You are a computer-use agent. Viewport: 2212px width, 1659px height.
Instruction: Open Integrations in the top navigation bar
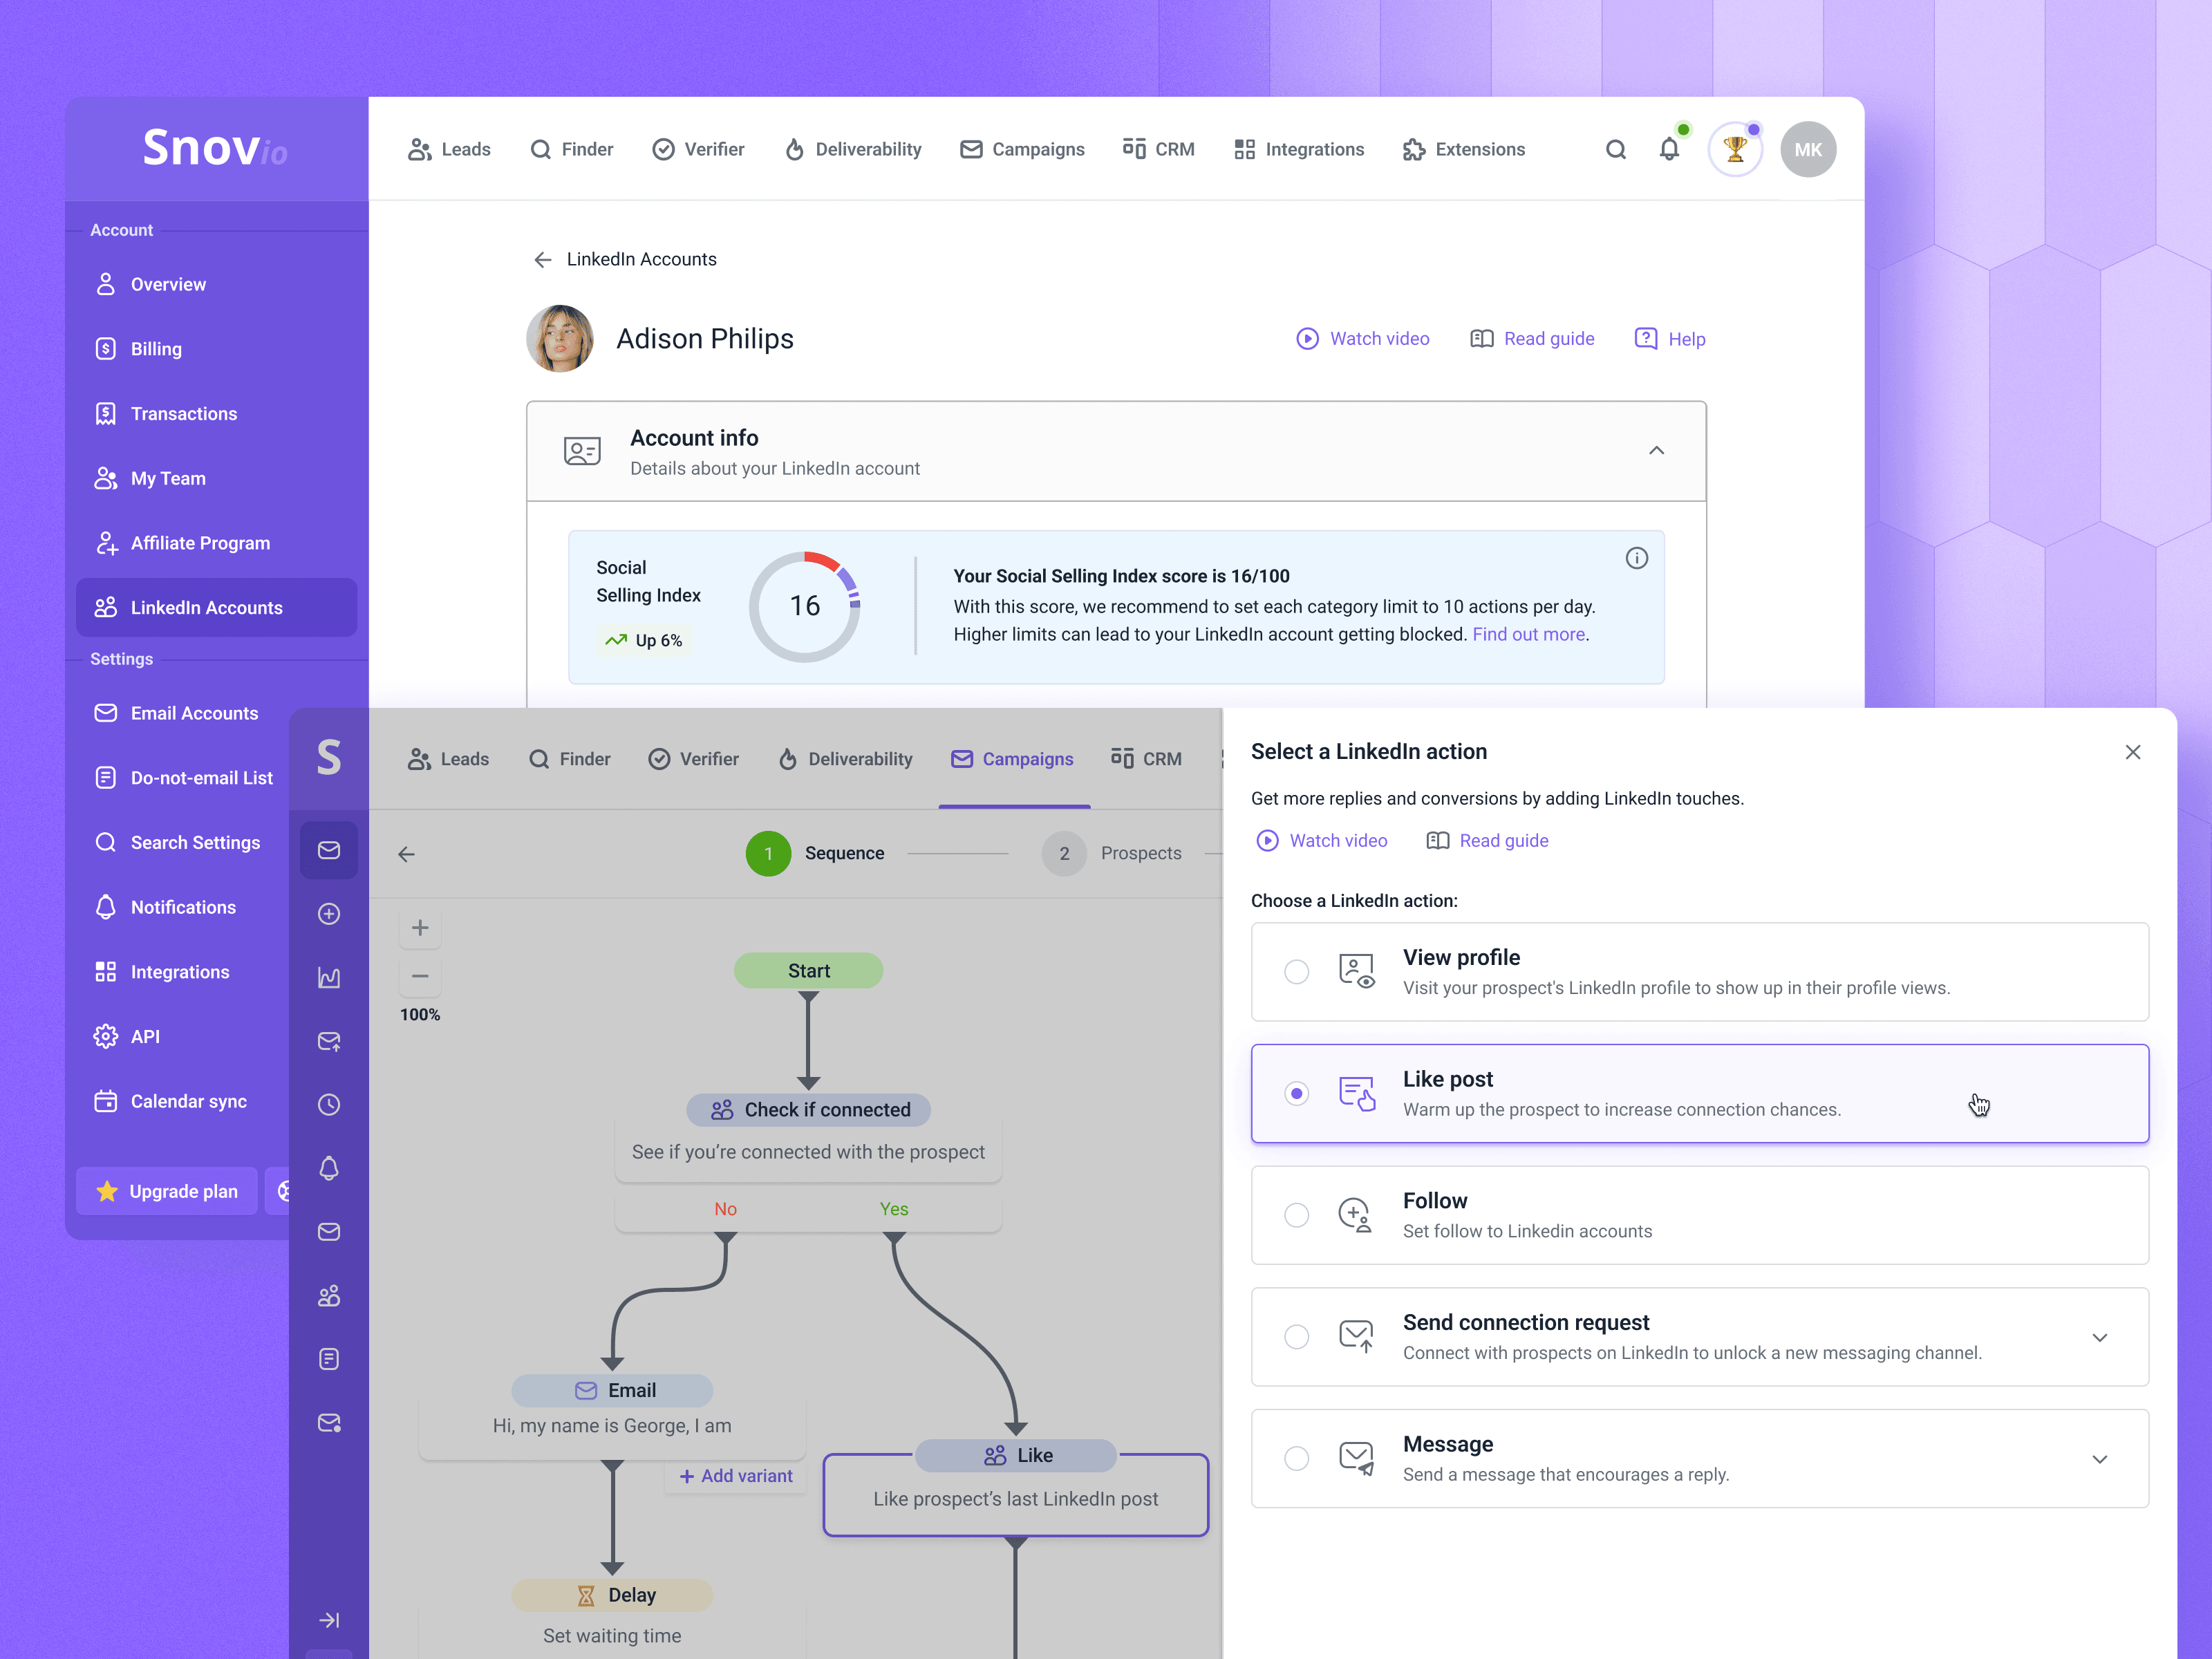coord(1299,150)
